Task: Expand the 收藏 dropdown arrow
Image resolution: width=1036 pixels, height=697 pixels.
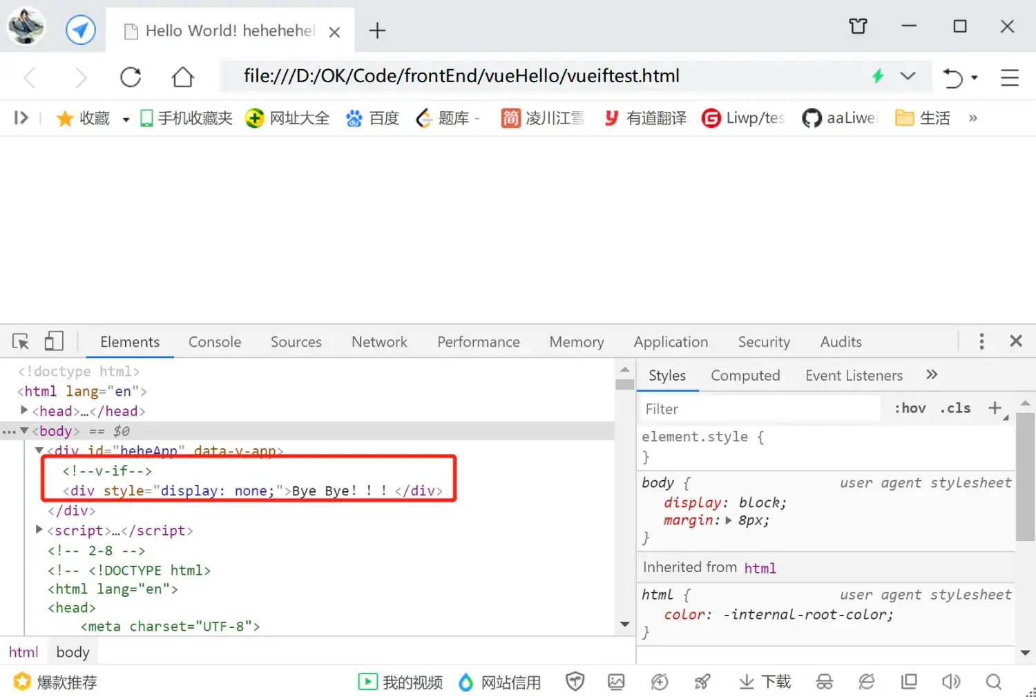Action: click(126, 120)
